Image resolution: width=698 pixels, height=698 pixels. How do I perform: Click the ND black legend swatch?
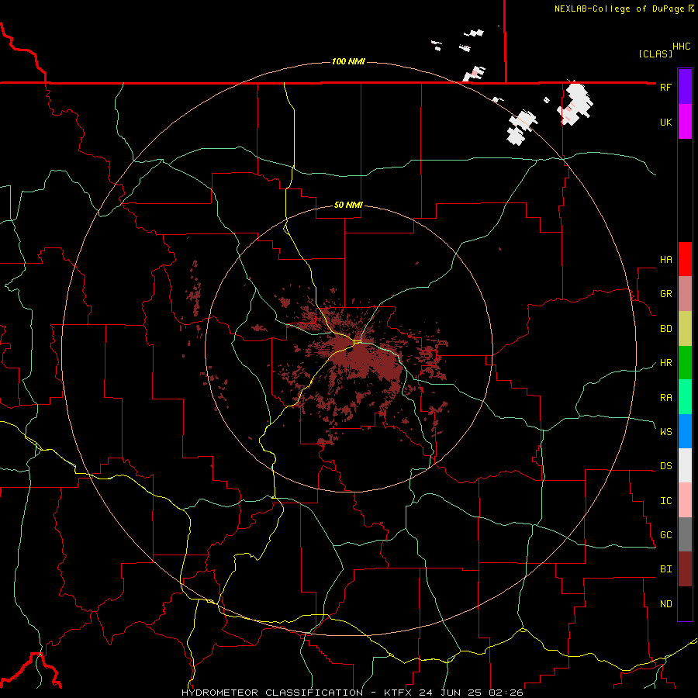click(x=685, y=603)
